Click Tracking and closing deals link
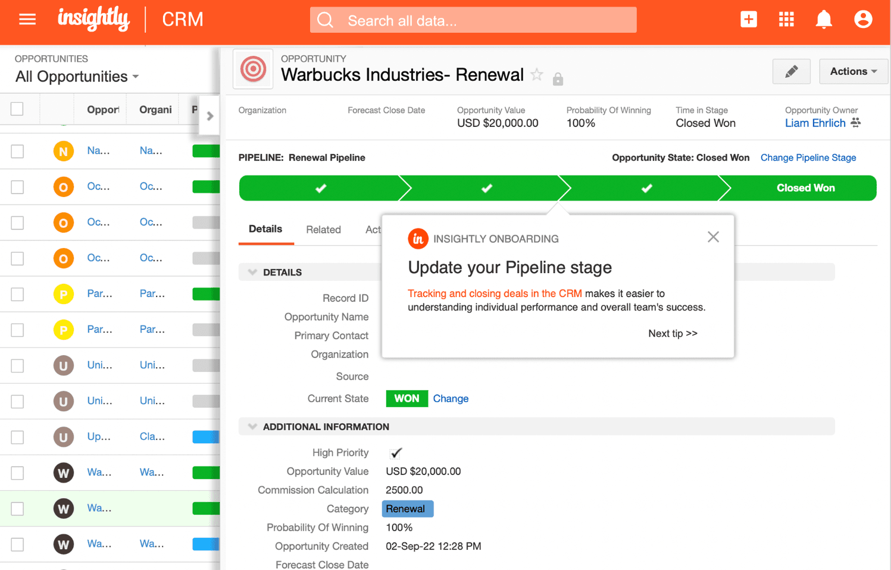891x570 pixels. (x=495, y=293)
